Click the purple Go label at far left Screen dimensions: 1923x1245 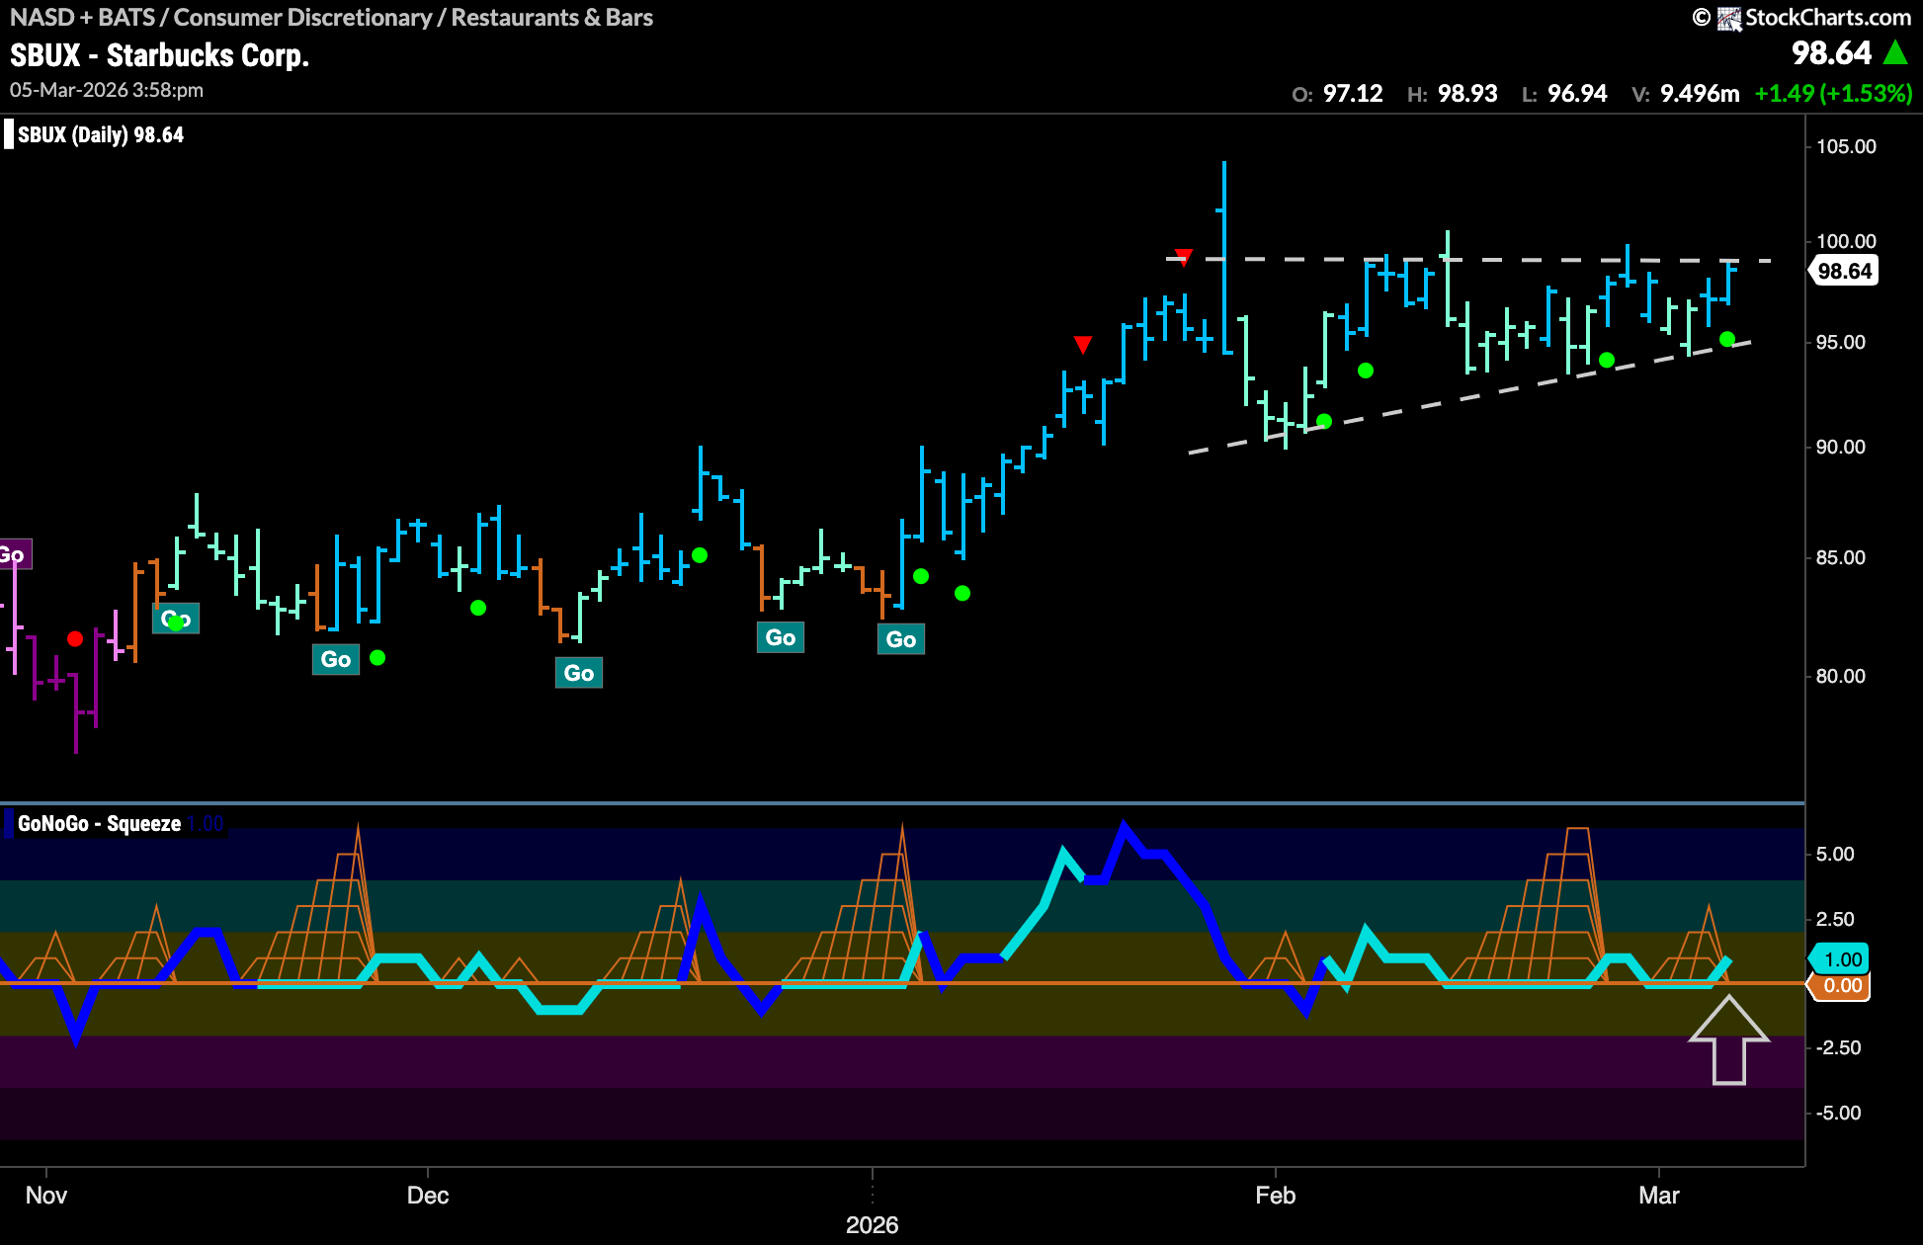(14, 554)
